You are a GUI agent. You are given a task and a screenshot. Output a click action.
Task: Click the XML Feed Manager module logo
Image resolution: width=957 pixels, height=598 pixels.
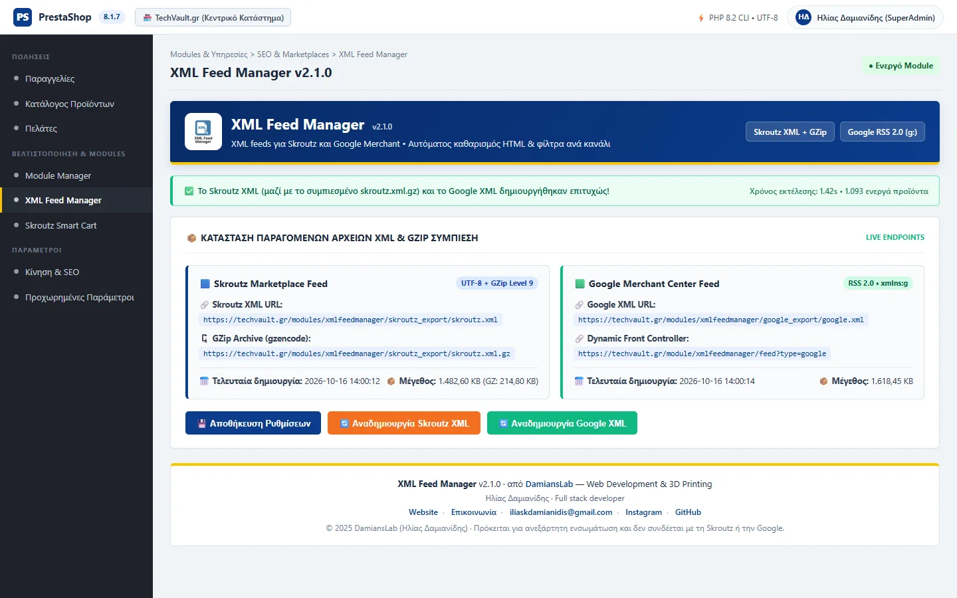pyautogui.click(x=203, y=132)
